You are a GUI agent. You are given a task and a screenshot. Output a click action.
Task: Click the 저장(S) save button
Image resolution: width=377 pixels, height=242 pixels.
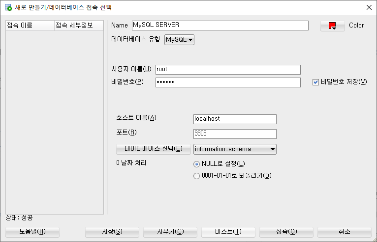pyautogui.click(x=112, y=232)
